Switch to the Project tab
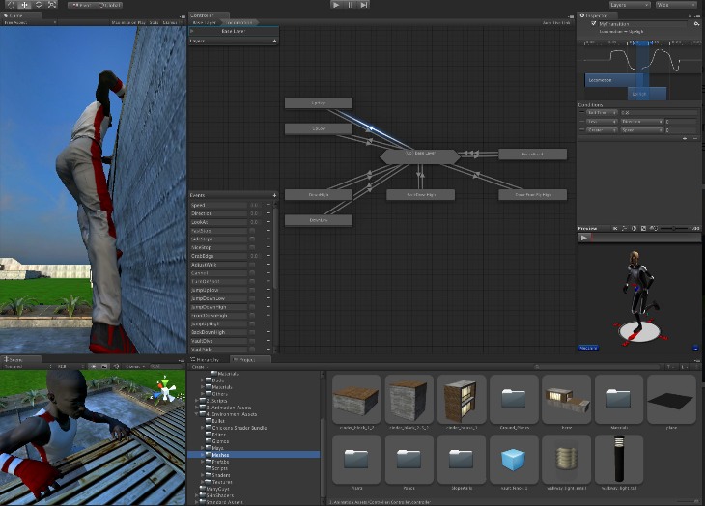 point(245,359)
